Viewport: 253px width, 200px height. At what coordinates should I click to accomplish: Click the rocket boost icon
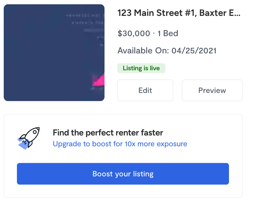[28, 138]
